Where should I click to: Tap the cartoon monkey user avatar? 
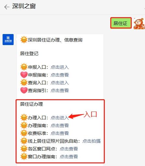point(139,24)
